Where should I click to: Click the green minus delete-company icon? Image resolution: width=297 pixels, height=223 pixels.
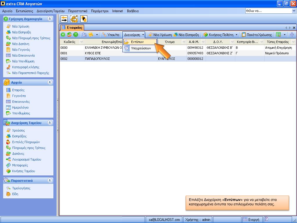pos(76,35)
